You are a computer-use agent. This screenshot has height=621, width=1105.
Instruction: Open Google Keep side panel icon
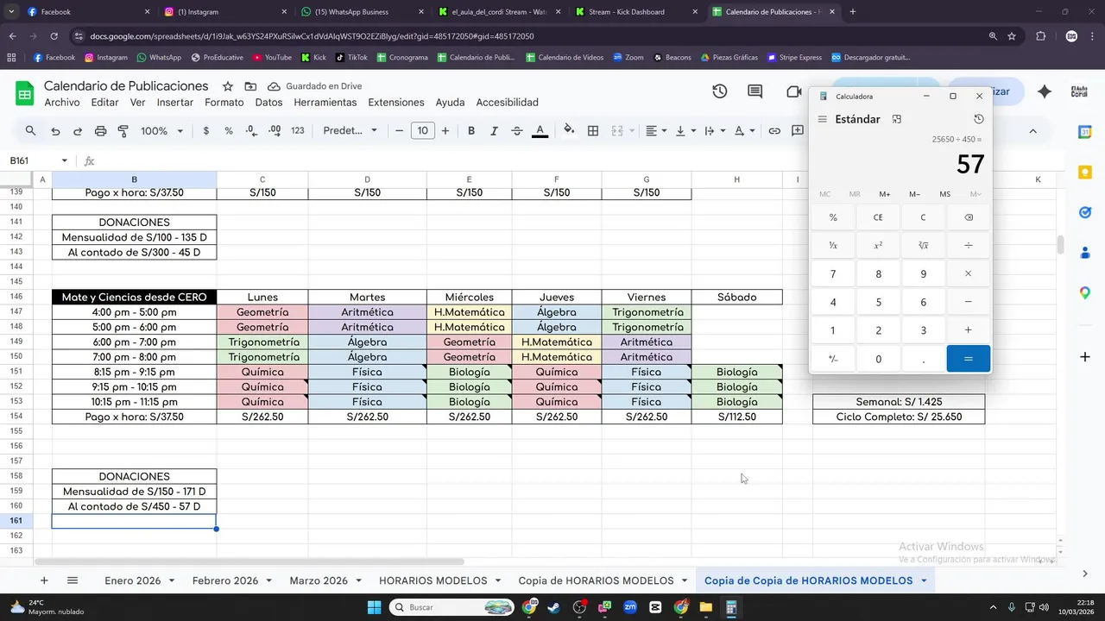click(1085, 172)
